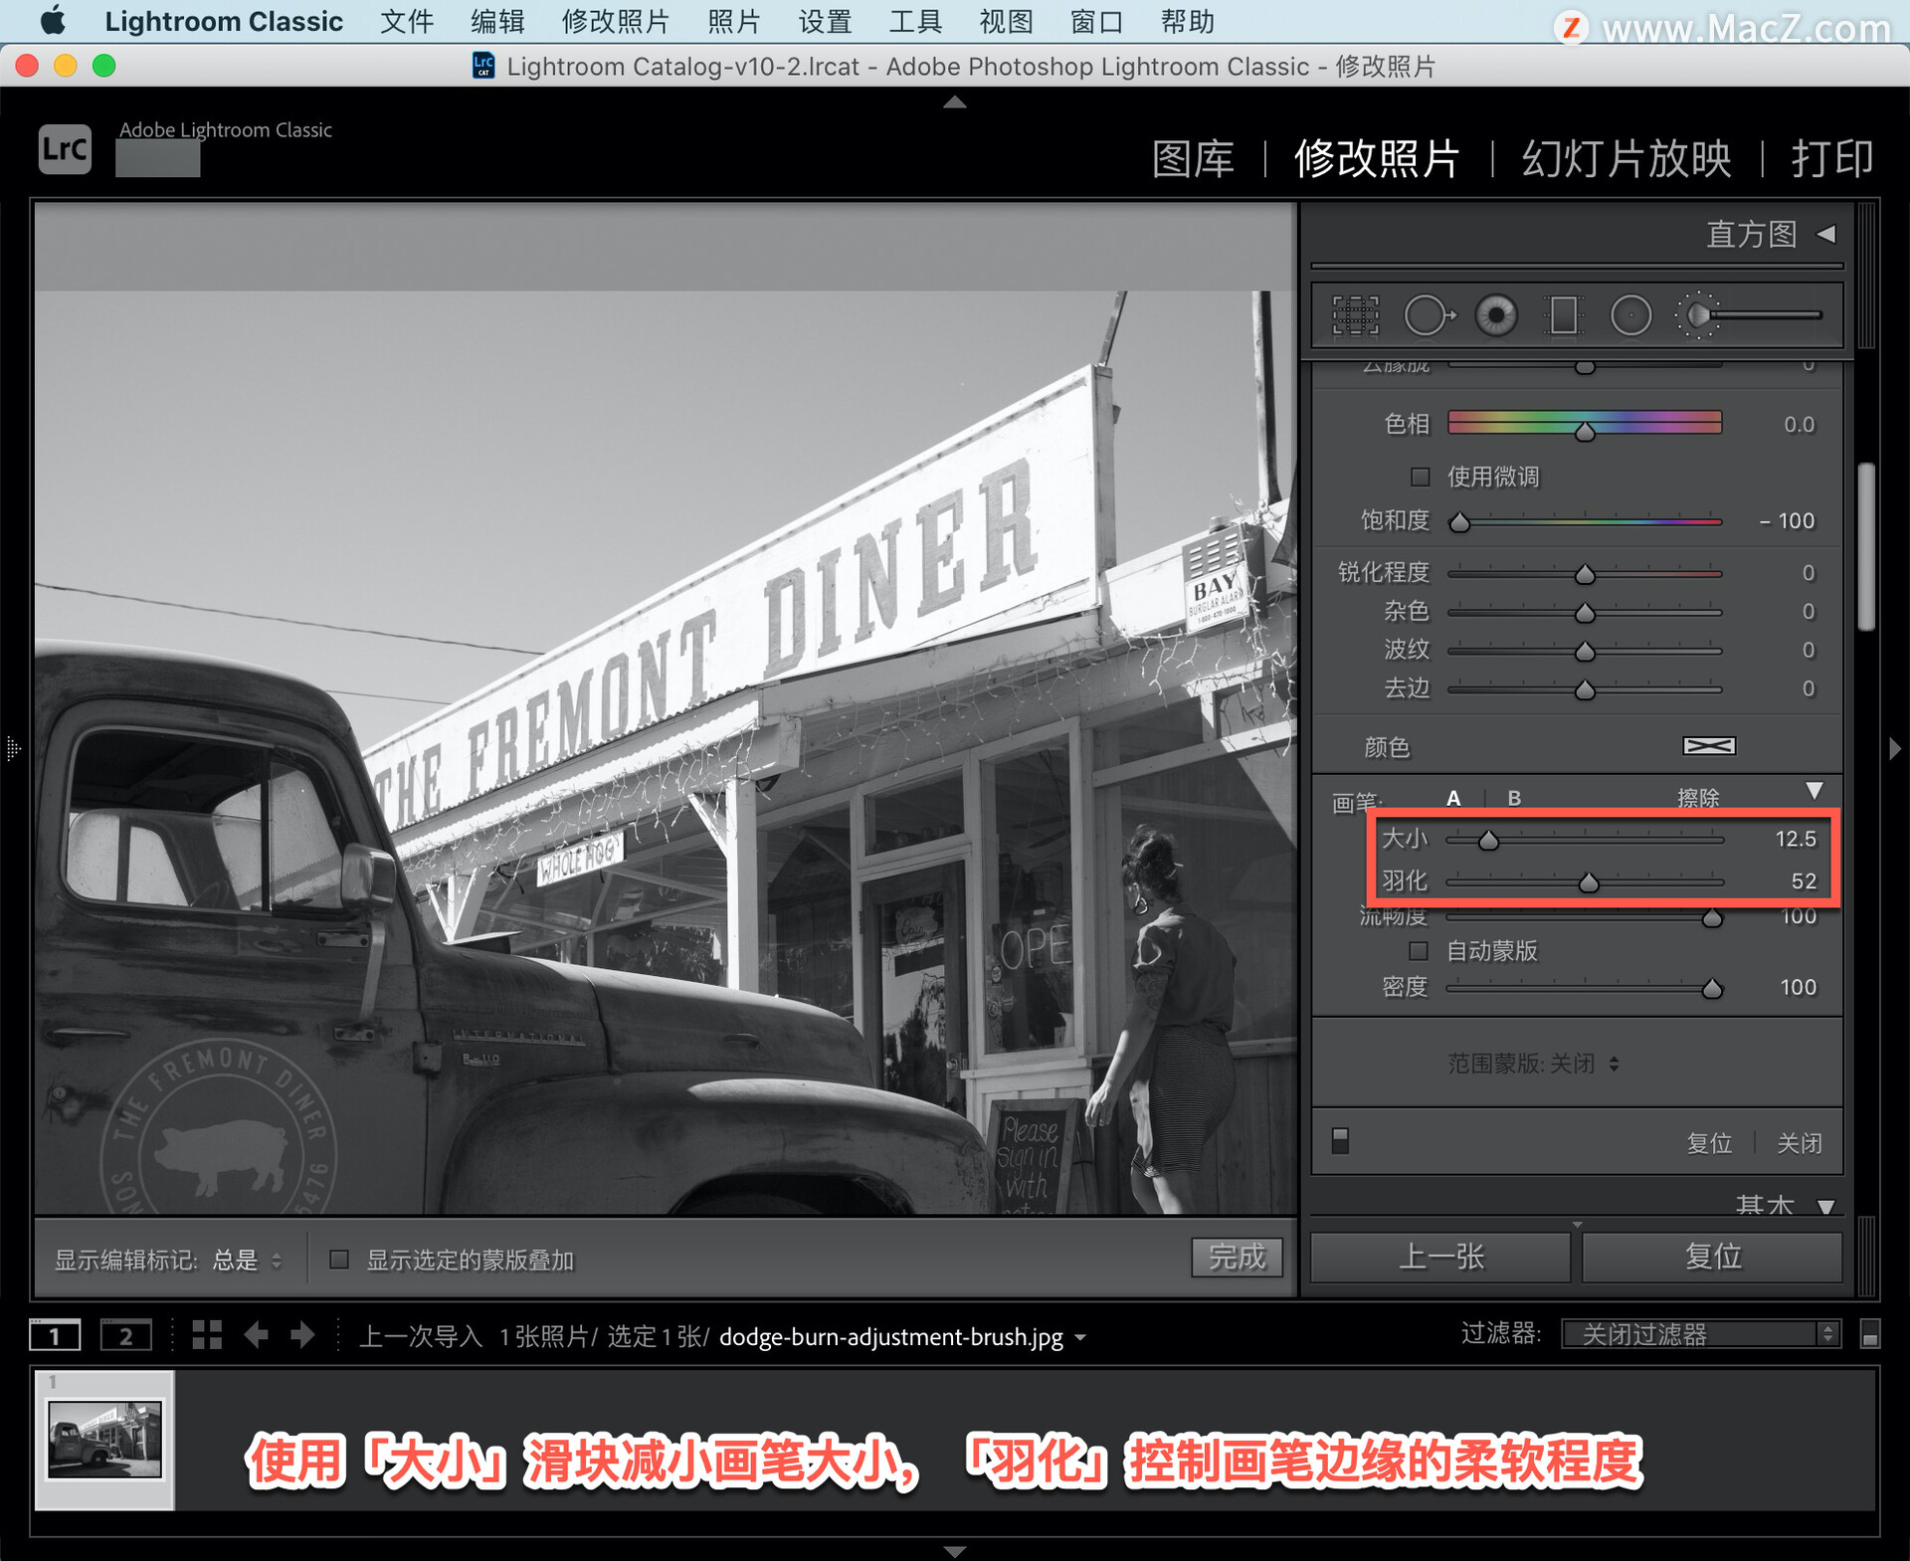
Task: Click 关闭 link in adjustment brush panel
Action: [1800, 1143]
